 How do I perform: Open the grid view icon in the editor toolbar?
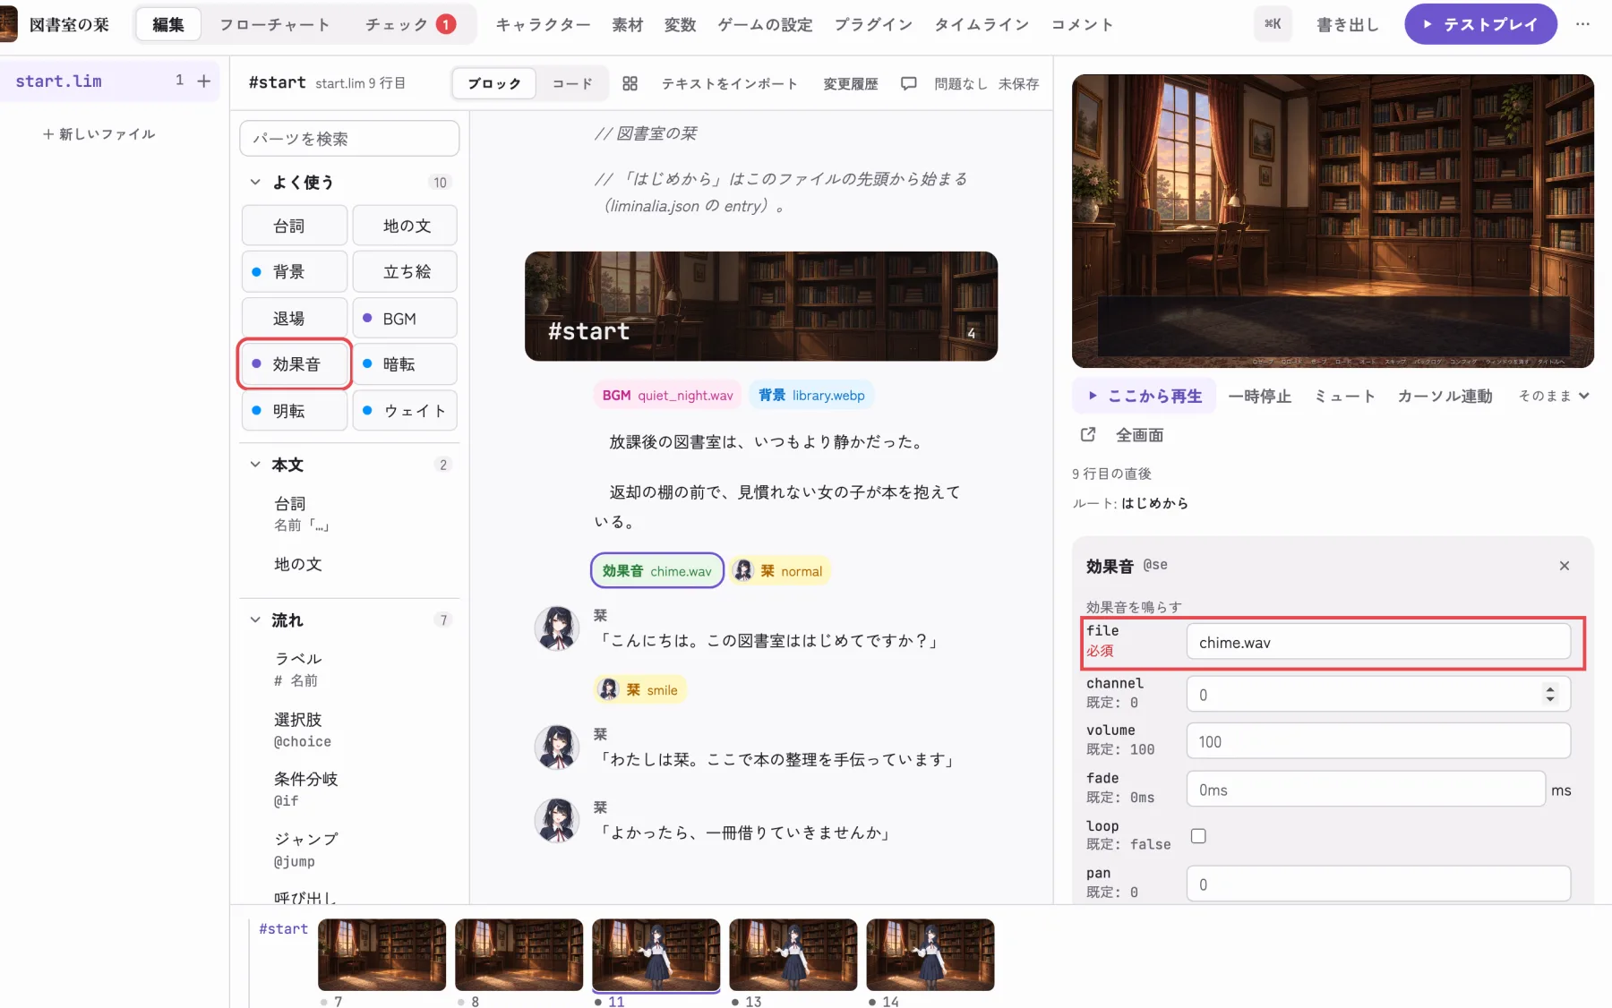(x=630, y=83)
